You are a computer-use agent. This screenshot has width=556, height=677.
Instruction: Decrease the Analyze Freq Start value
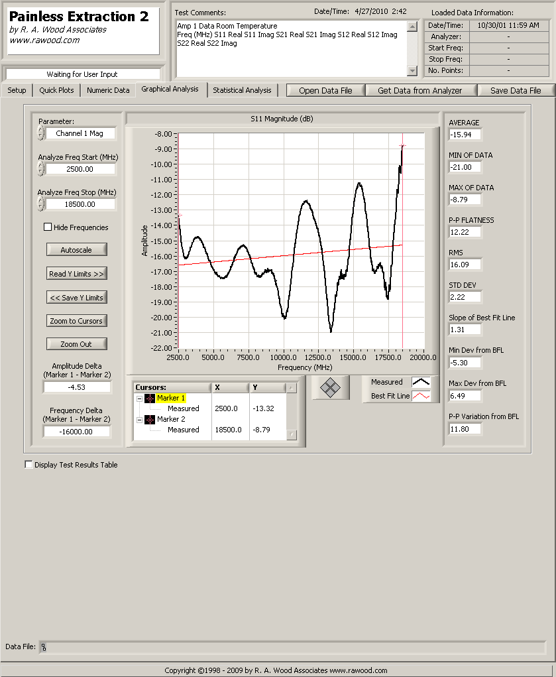coord(41,172)
